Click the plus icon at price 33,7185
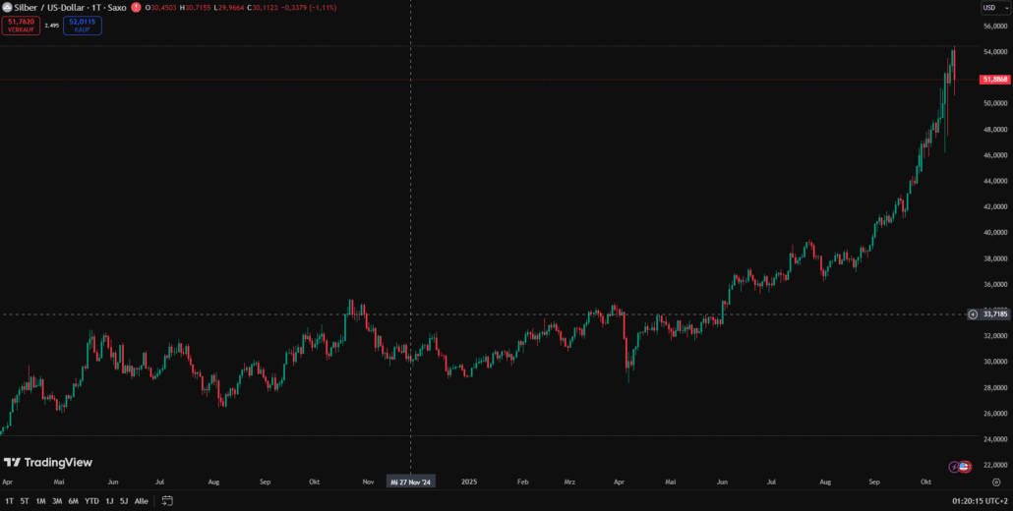 click(x=973, y=314)
